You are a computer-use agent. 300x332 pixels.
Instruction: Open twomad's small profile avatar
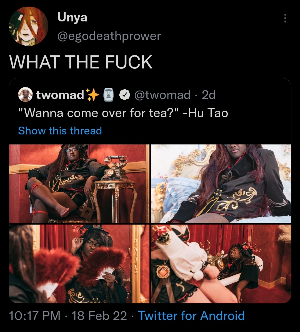pyautogui.click(x=25, y=94)
